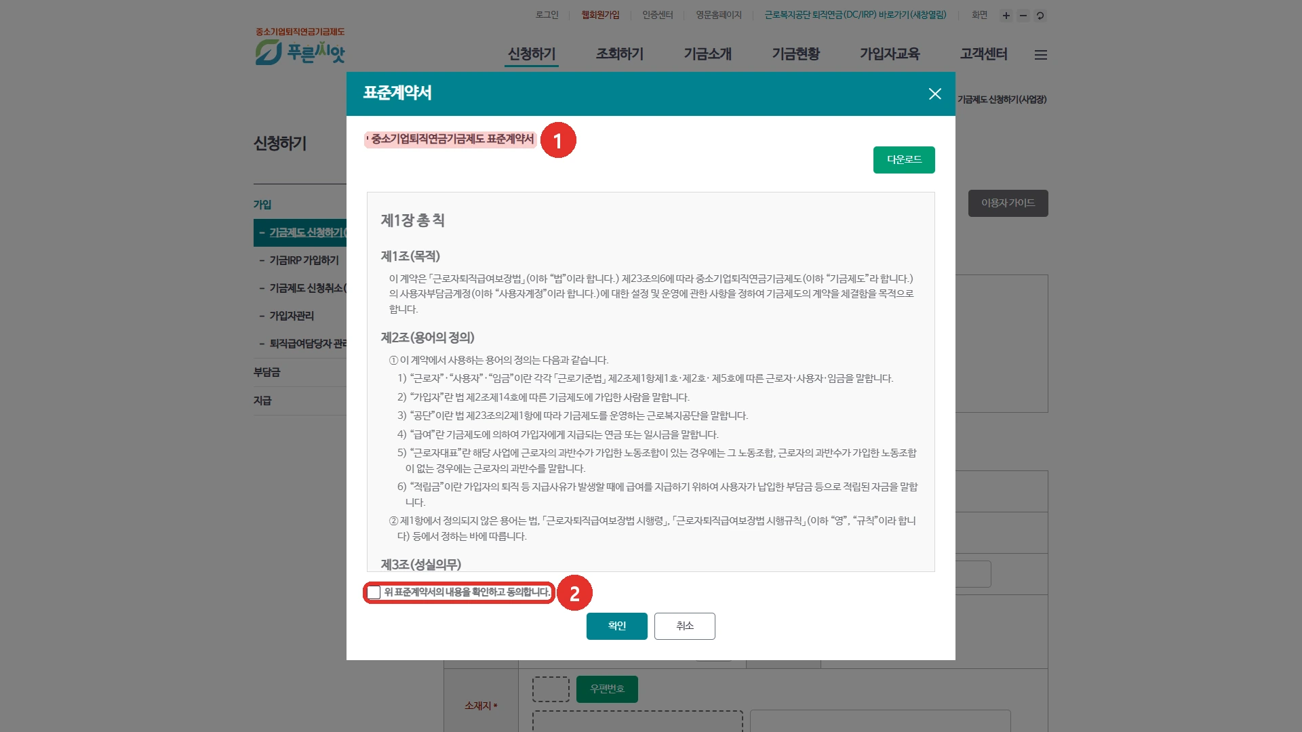Click 취소 to cancel the dialog
Viewport: 1302px width, 732px height.
[x=684, y=626]
